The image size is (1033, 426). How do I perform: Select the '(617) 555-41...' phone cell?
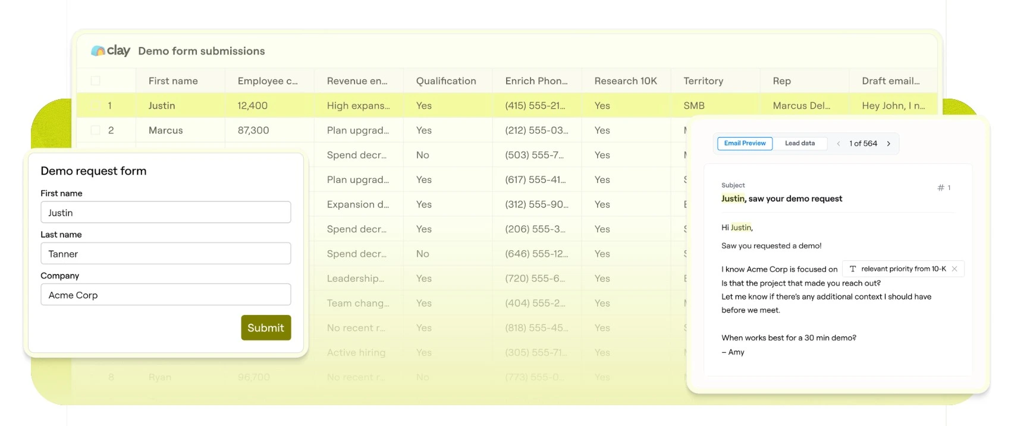click(x=537, y=179)
